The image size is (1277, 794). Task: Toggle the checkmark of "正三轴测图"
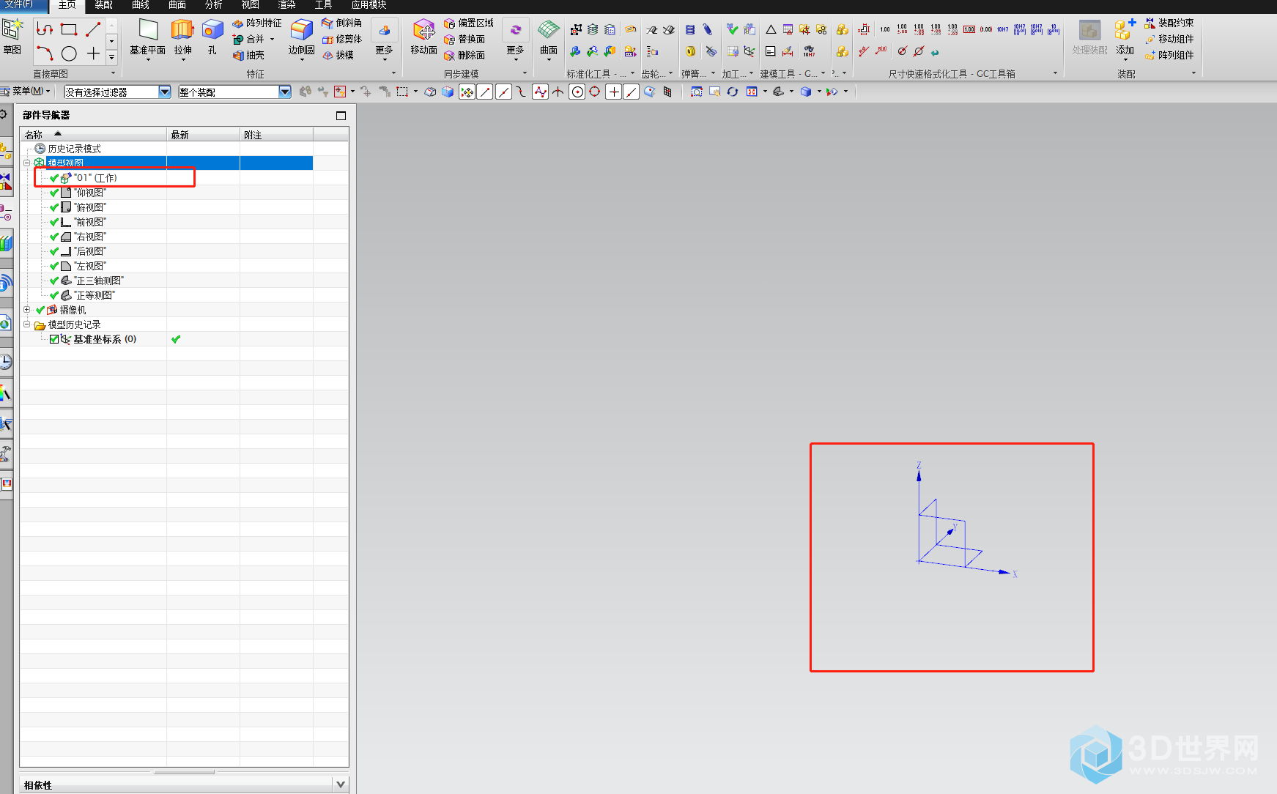click(54, 281)
